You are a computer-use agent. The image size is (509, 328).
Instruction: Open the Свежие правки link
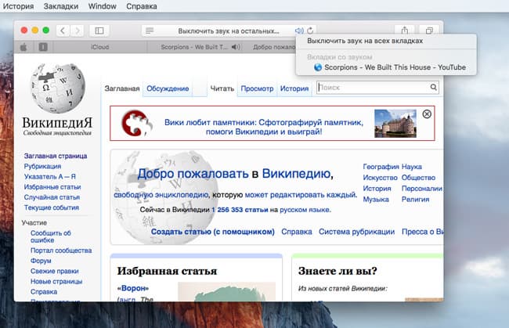click(55, 271)
